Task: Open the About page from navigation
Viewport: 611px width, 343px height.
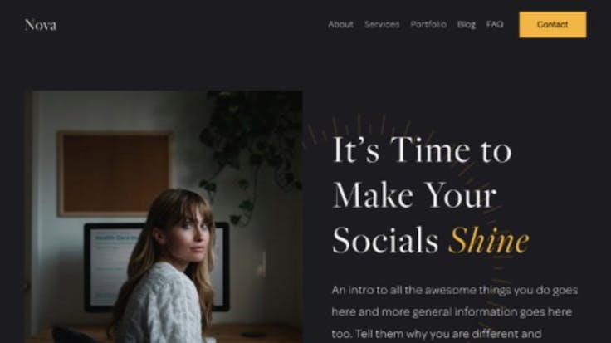Action: (340, 25)
